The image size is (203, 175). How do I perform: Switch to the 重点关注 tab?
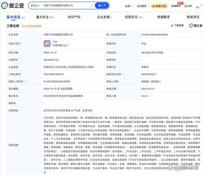pyautogui.click(x=45, y=17)
